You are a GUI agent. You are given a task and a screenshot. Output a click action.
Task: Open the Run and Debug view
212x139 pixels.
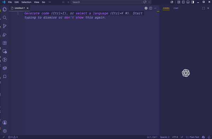pyautogui.click(x=5, y=35)
